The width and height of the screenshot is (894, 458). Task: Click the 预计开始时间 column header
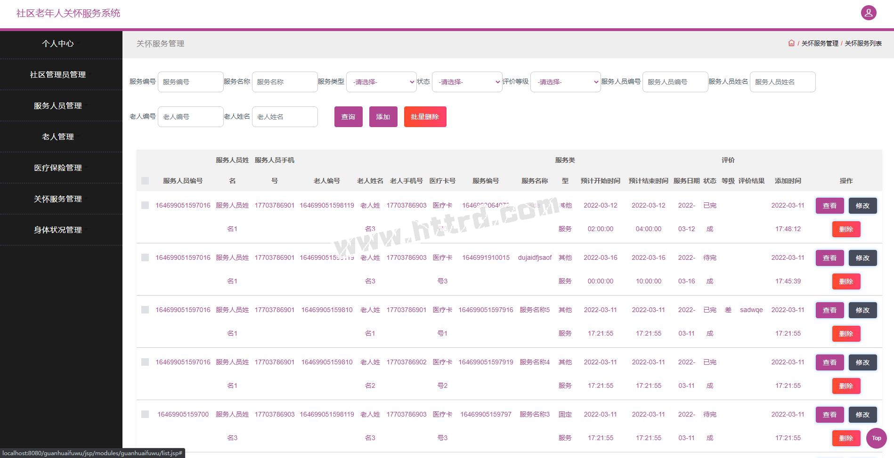[601, 181]
